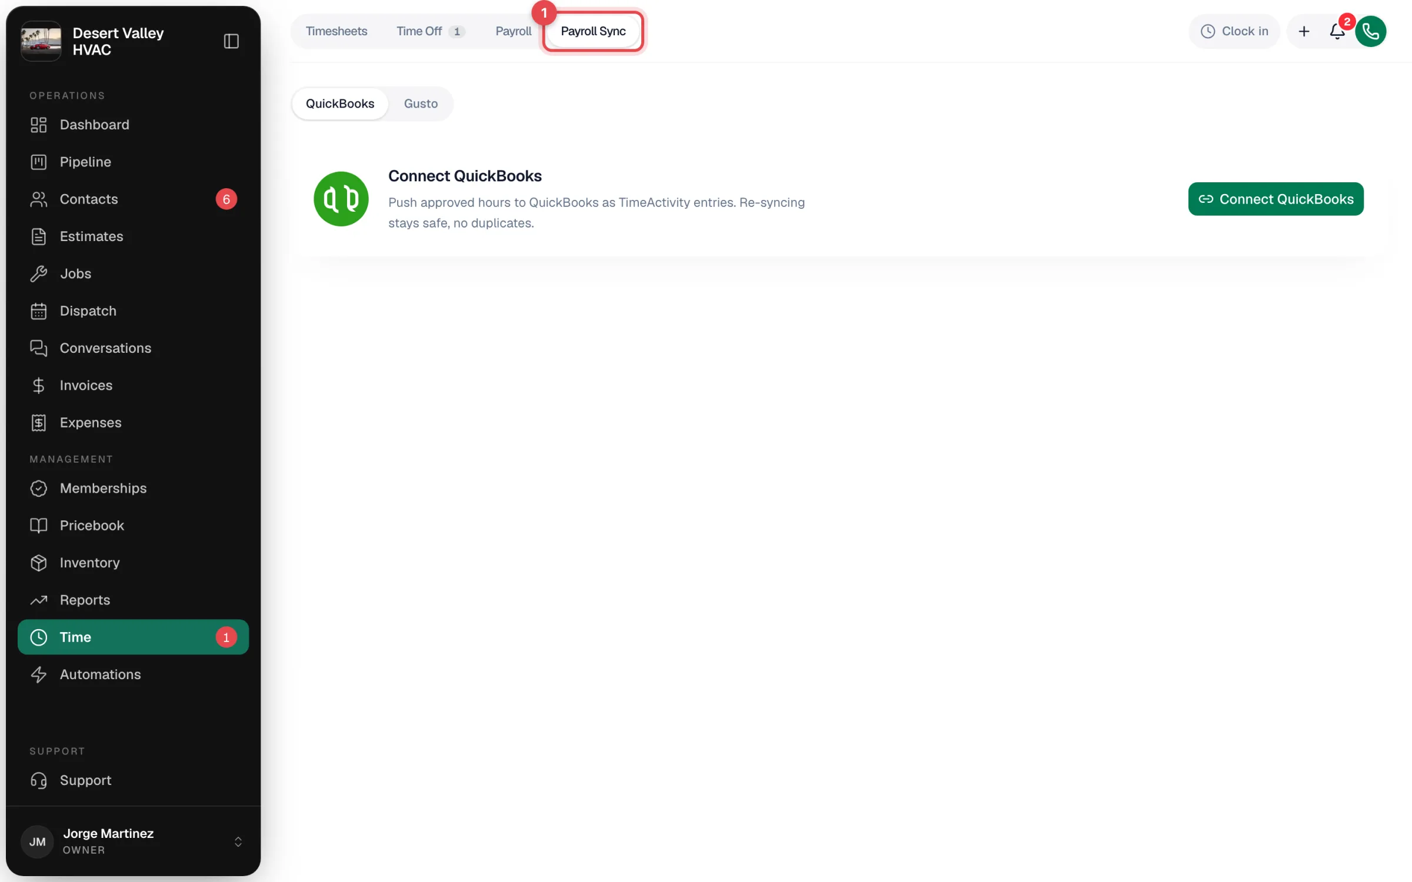
Task: Select the Payroll Sync tab
Action: click(593, 31)
